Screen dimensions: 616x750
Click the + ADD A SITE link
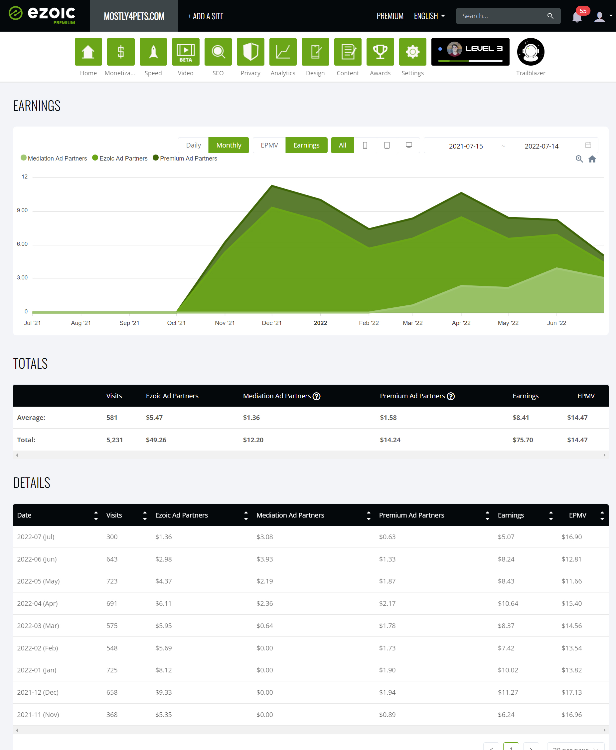[206, 16]
